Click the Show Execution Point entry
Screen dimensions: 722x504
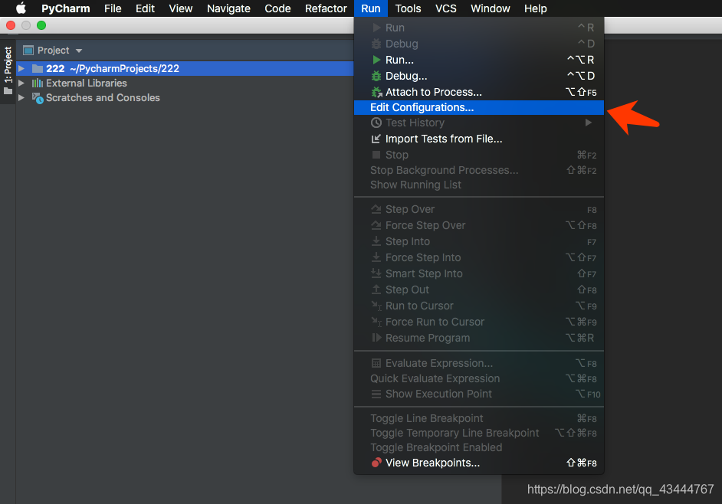click(x=479, y=394)
